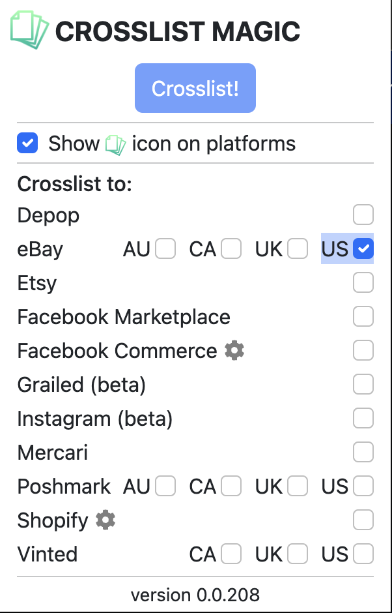Check the Poshmark US box

(x=363, y=486)
